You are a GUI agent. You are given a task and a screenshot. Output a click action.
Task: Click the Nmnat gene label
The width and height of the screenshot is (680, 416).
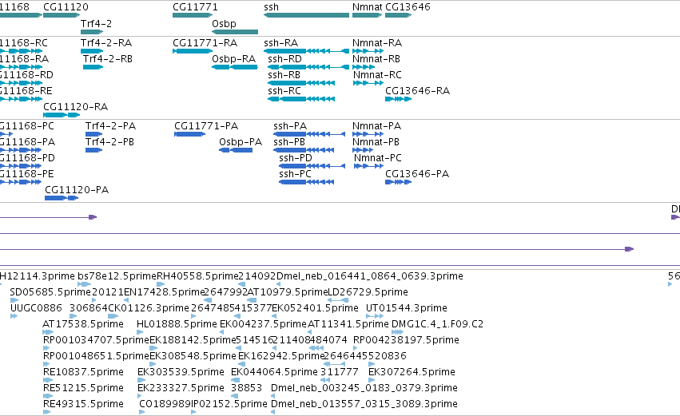(368, 7)
